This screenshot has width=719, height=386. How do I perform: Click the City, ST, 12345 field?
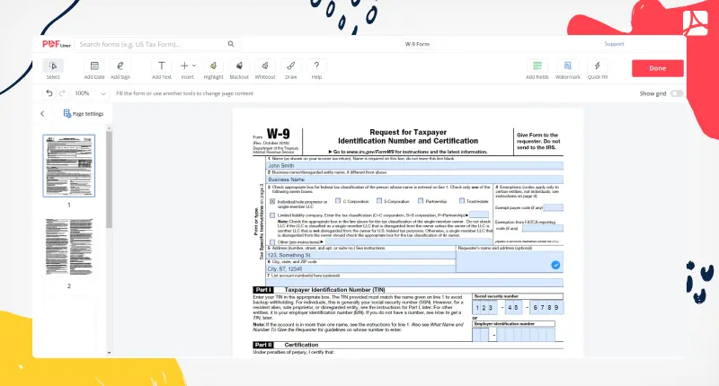coord(361,268)
